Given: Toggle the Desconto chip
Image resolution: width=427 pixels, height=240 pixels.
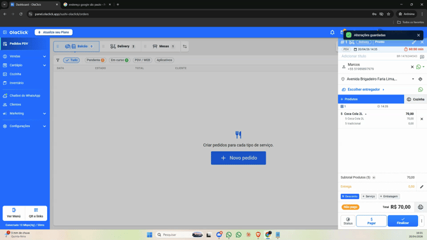Looking at the screenshot, I should coord(350,197).
